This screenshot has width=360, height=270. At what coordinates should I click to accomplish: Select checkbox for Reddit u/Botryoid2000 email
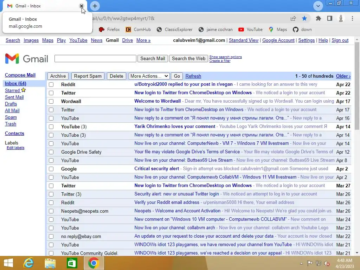coord(51,84)
